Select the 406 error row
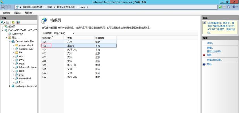 point(79,57)
